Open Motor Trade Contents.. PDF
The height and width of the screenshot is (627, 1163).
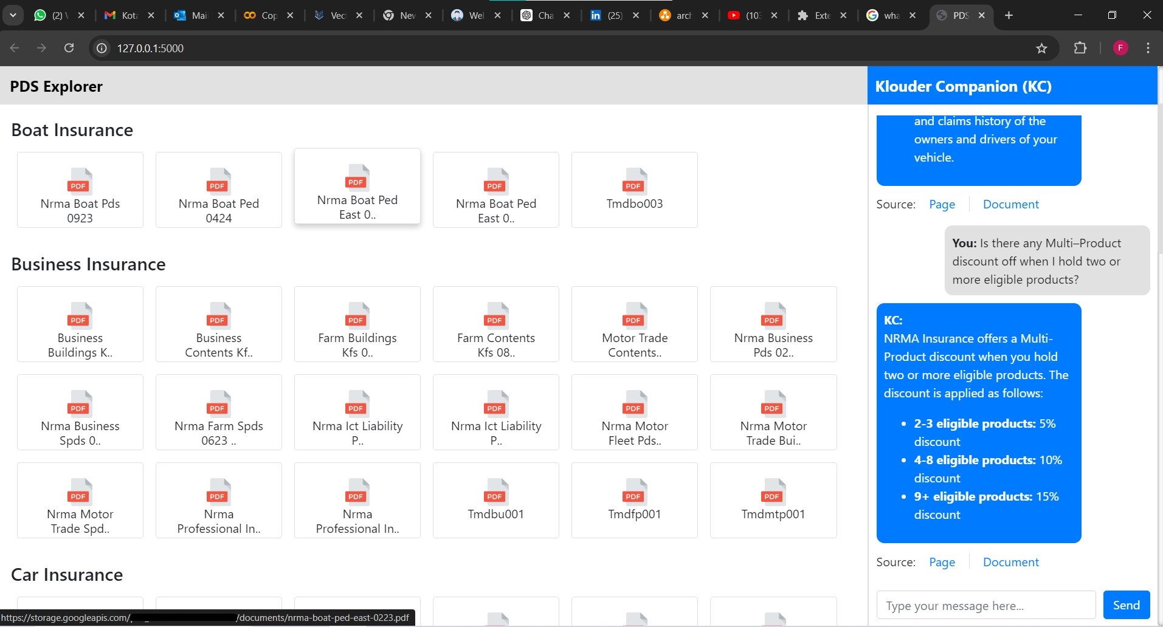pyautogui.click(x=635, y=324)
